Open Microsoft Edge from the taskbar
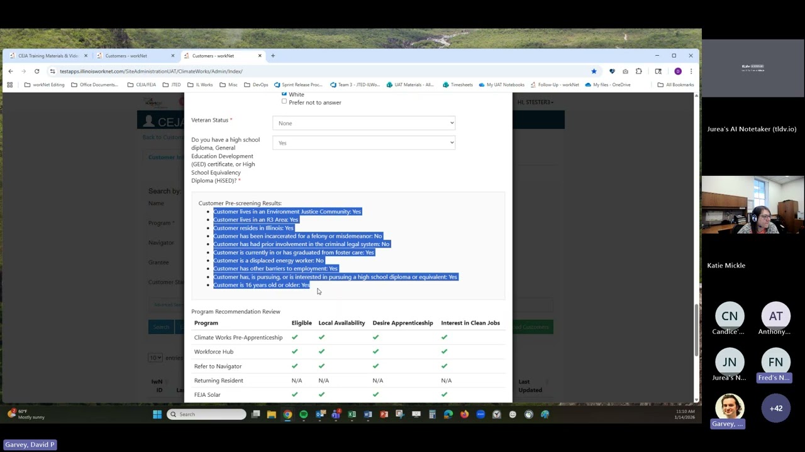 [x=448, y=414]
